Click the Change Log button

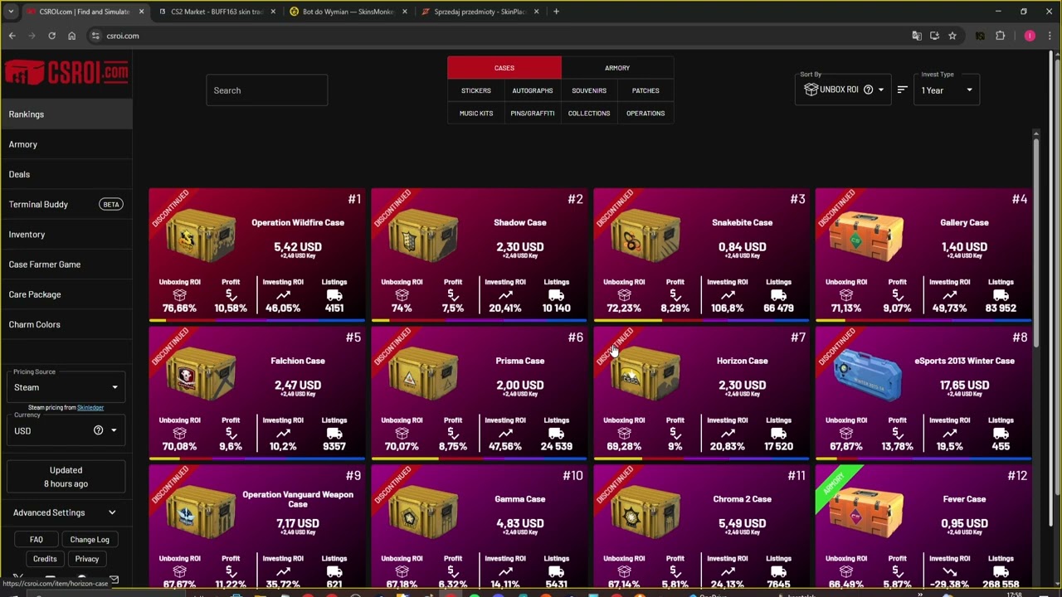[90, 540]
